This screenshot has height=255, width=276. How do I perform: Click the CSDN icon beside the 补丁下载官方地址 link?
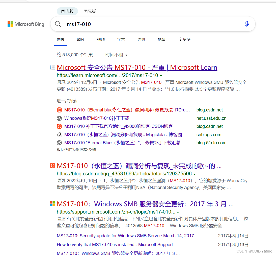[59, 126]
